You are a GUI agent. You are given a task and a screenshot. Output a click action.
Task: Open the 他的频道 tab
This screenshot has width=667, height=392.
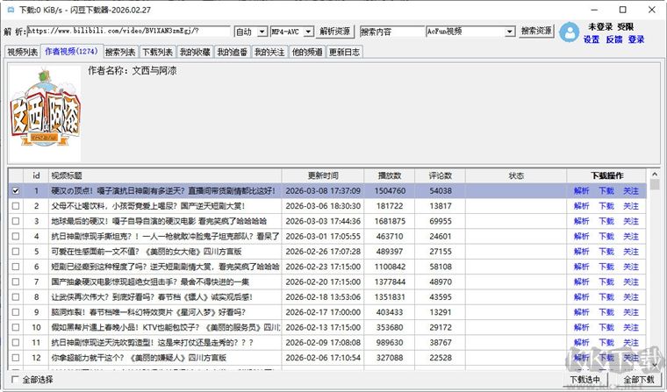click(307, 52)
